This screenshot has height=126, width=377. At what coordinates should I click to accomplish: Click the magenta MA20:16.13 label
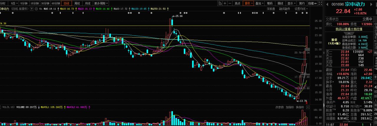(85, 9)
